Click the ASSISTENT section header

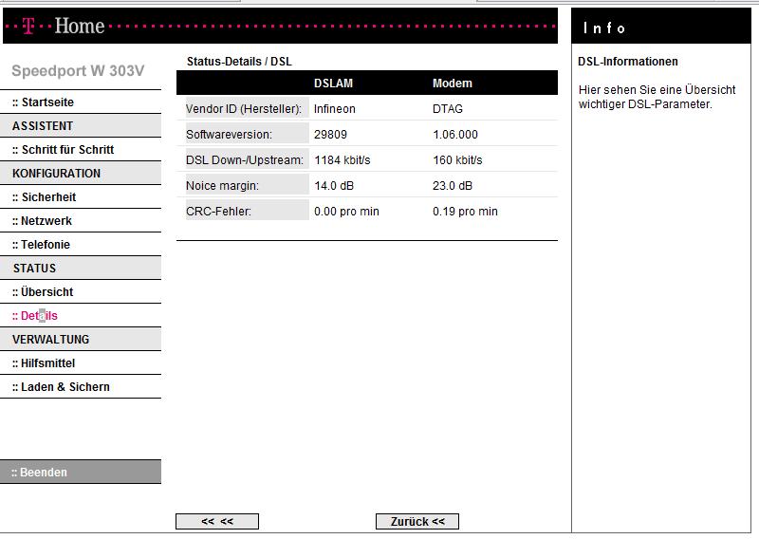coord(81,126)
